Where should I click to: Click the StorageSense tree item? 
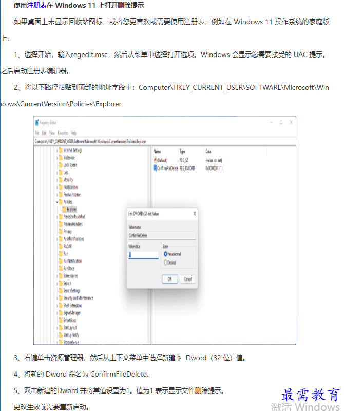(x=71, y=342)
